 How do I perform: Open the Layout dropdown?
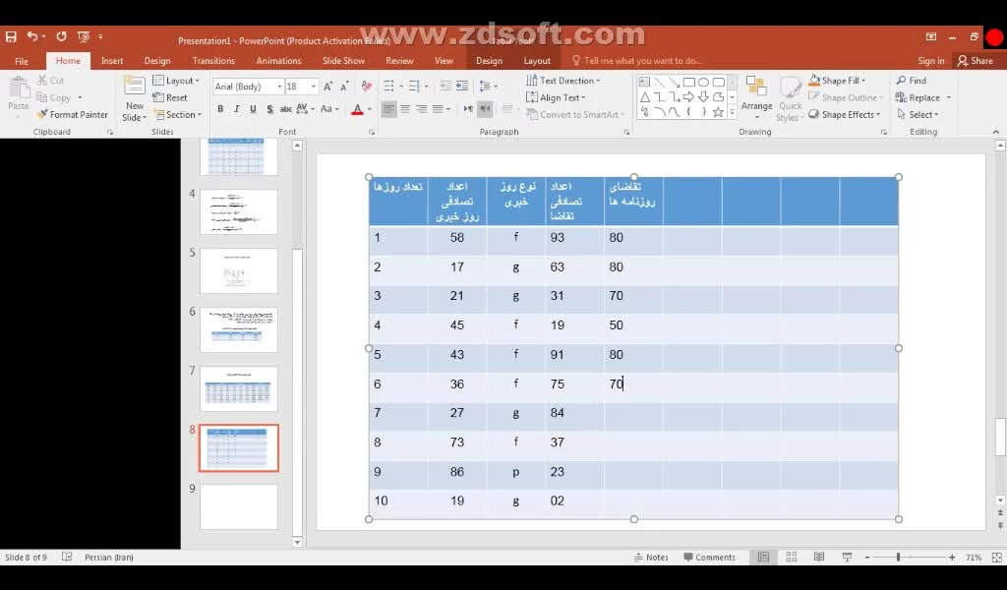tap(177, 81)
